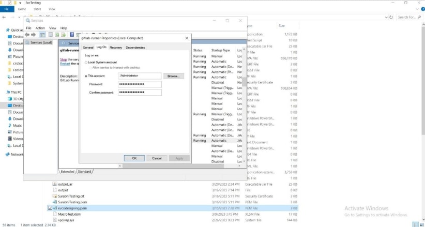Open Videos in the navigation pane
The width and height of the screenshot is (425, 227).
(16, 139)
